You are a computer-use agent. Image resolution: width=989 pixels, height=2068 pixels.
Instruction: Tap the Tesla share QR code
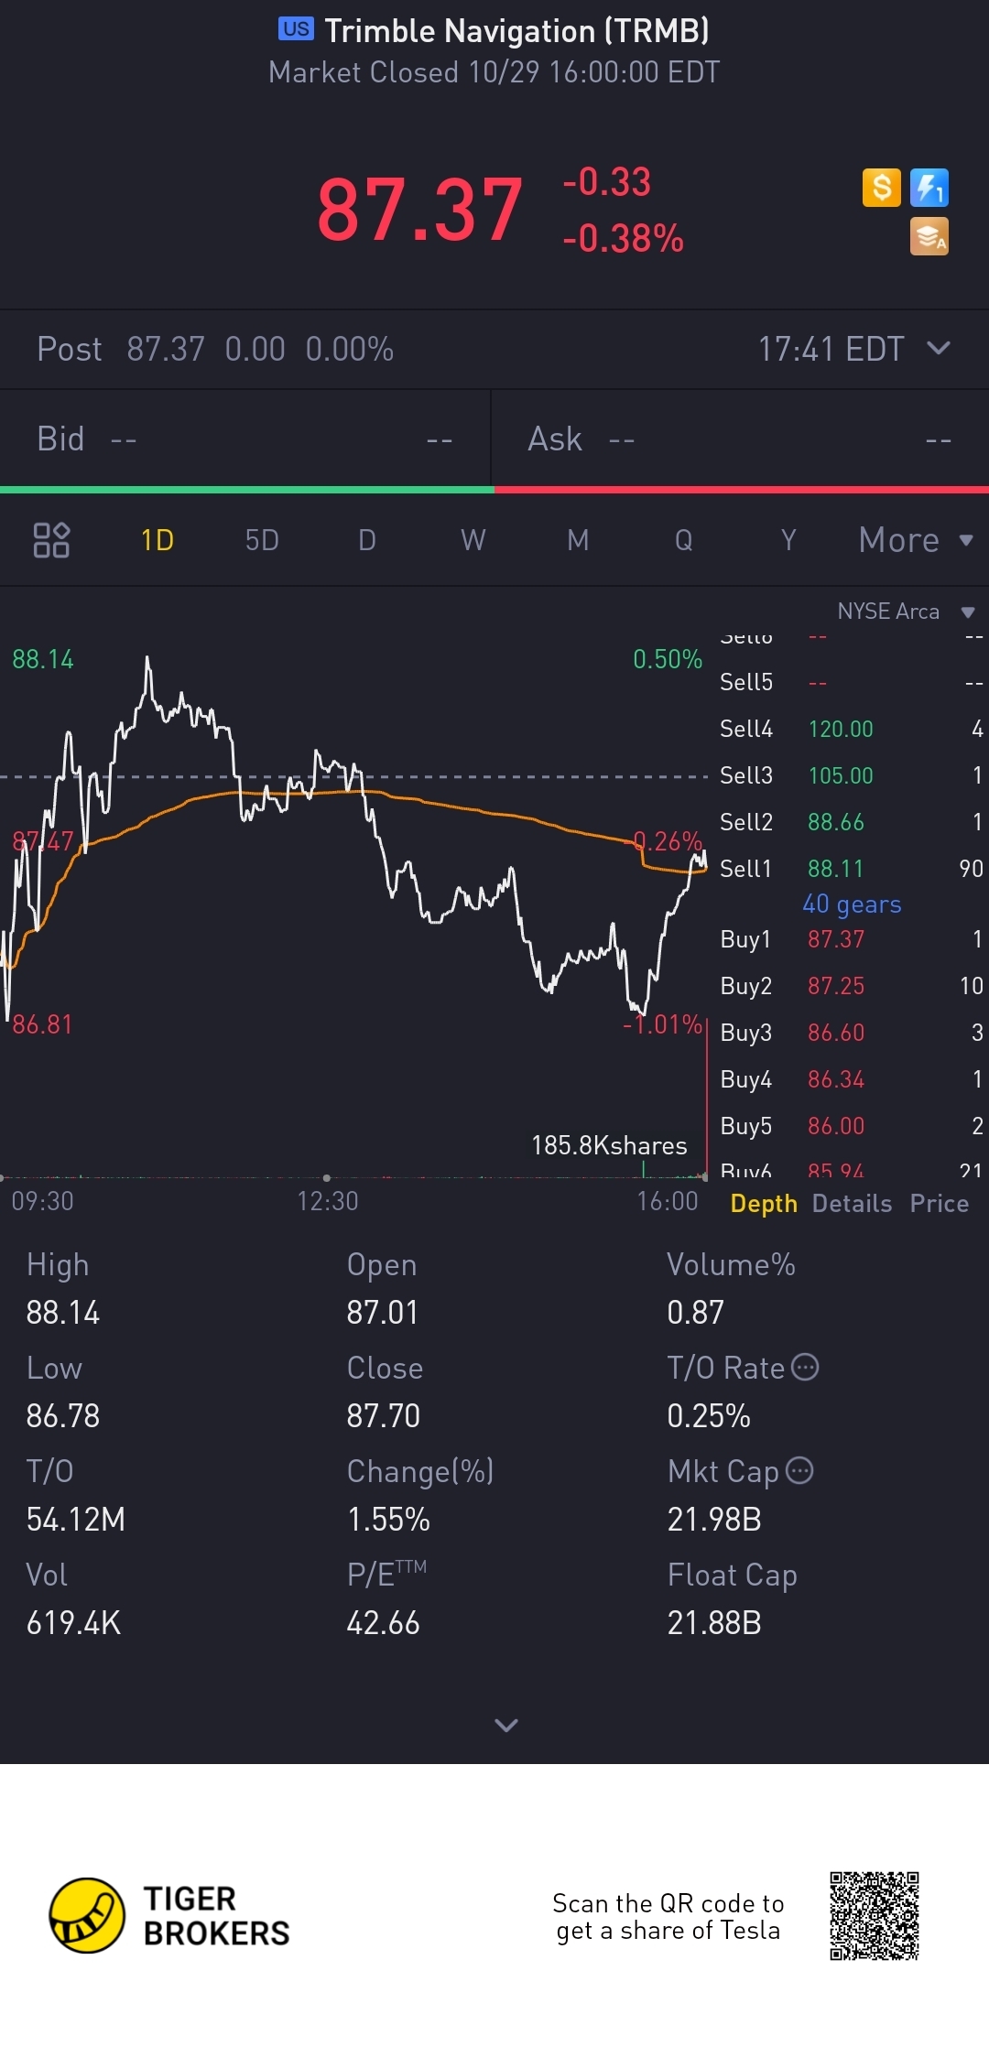(875, 1916)
